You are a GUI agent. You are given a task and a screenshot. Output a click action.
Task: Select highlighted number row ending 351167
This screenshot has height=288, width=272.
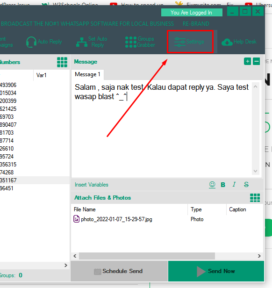pos(35,180)
